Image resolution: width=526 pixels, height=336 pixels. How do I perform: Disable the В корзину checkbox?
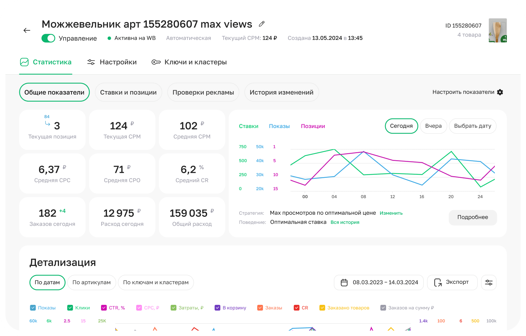[x=218, y=308]
